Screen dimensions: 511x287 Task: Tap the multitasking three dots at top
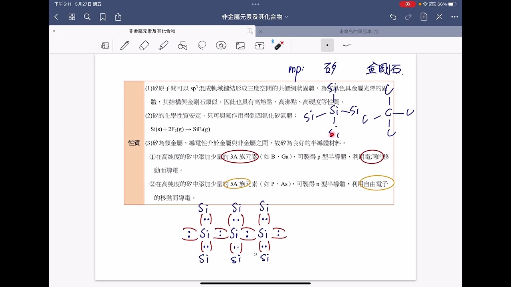pyautogui.click(x=255, y=4)
